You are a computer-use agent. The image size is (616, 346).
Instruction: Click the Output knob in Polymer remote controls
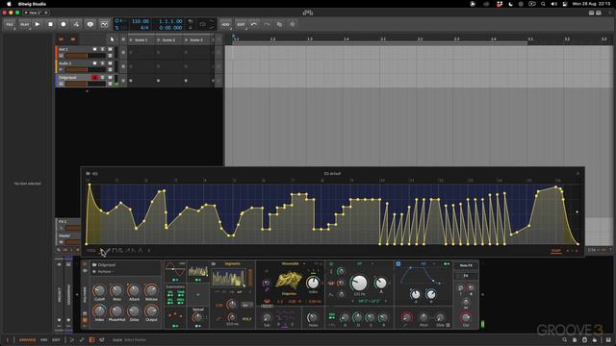(x=151, y=311)
